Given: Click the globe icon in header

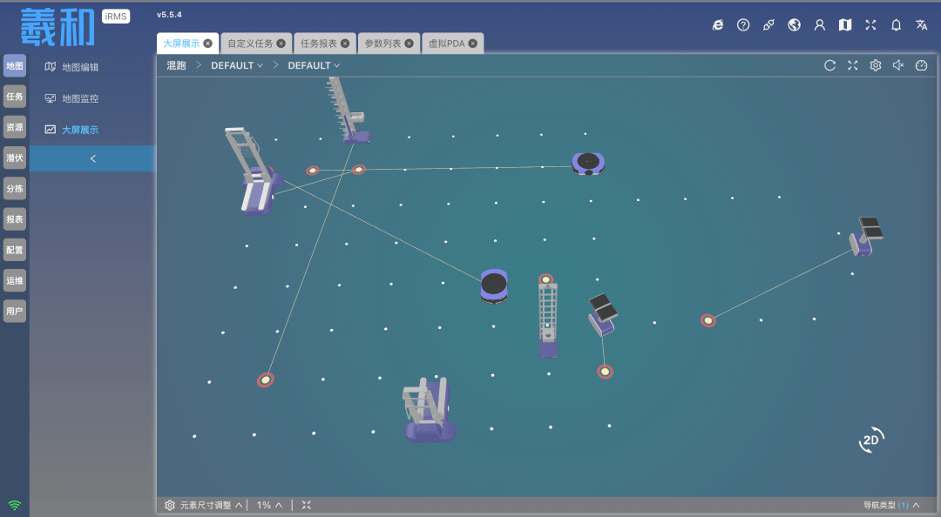Looking at the screenshot, I should (x=794, y=24).
